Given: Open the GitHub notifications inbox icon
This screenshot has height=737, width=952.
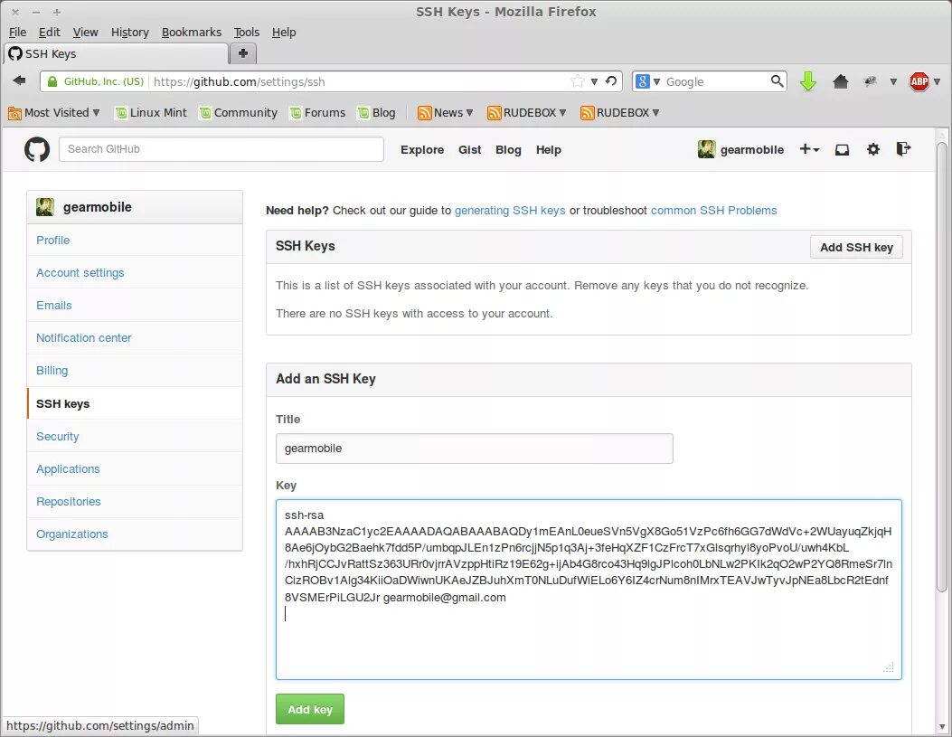Looking at the screenshot, I should (842, 149).
